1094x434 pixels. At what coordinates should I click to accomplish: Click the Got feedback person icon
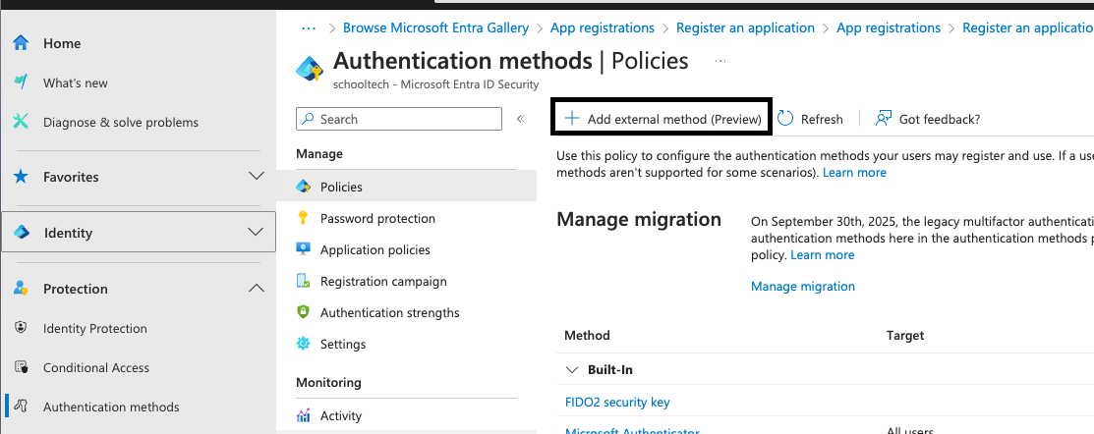pyautogui.click(x=884, y=119)
